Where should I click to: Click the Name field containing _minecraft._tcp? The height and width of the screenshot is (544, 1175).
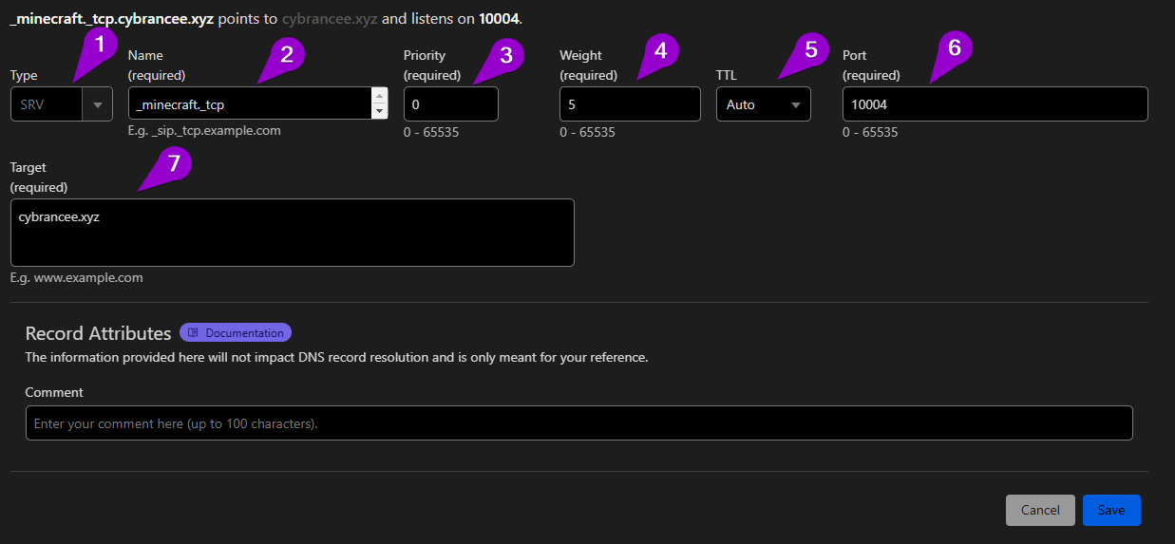[249, 104]
